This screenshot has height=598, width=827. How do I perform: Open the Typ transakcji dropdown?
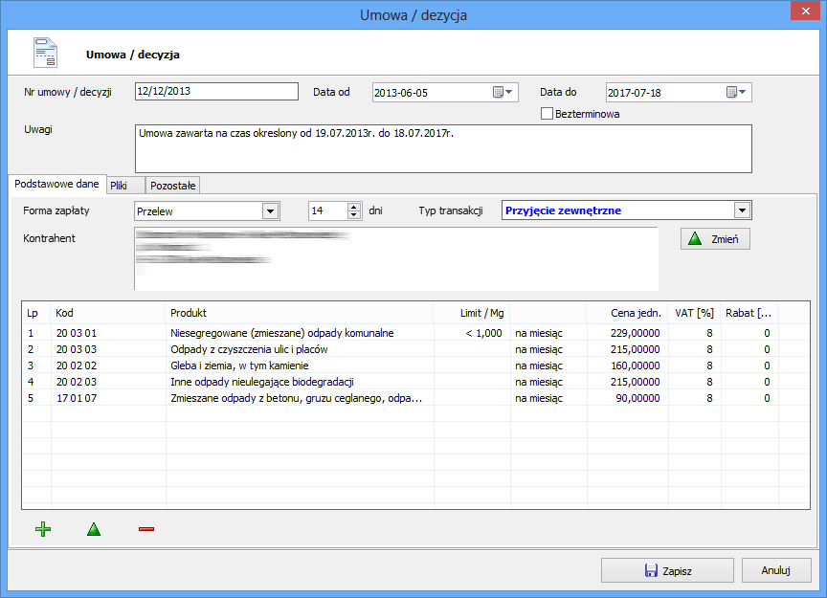click(x=742, y=210)
